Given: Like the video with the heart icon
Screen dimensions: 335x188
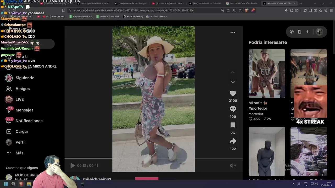Looking at the screenshot, I should click(233, 93).
